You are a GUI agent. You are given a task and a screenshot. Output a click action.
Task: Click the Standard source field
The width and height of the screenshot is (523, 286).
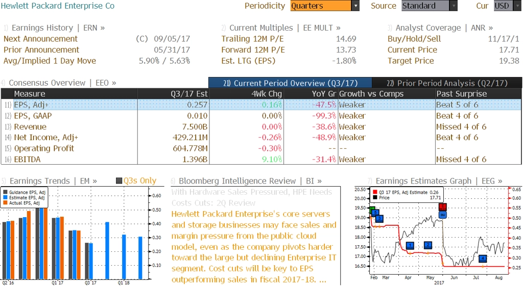point(425,6)
